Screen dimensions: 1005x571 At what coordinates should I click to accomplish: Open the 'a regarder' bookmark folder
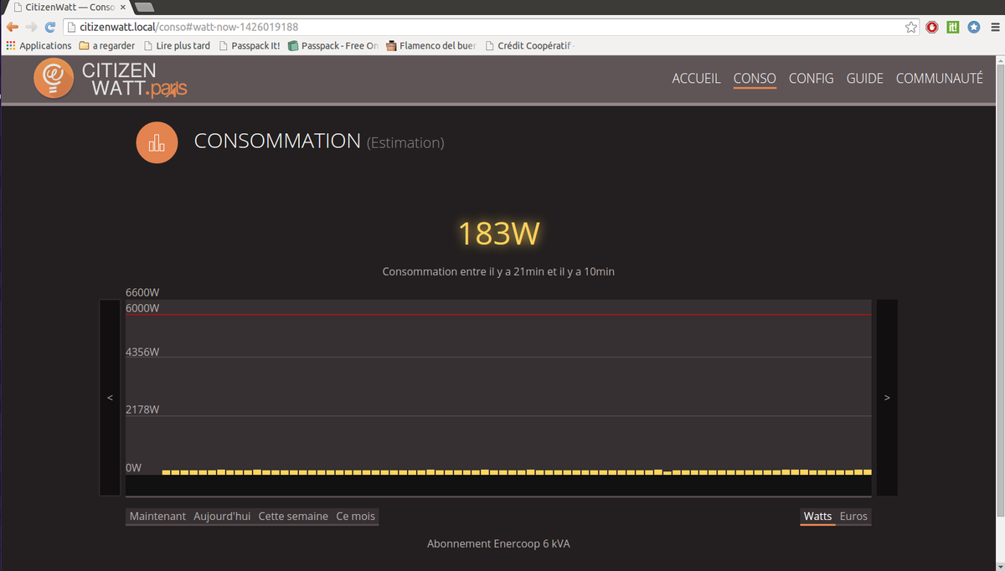pyautogui.click(x=107, y=45)
